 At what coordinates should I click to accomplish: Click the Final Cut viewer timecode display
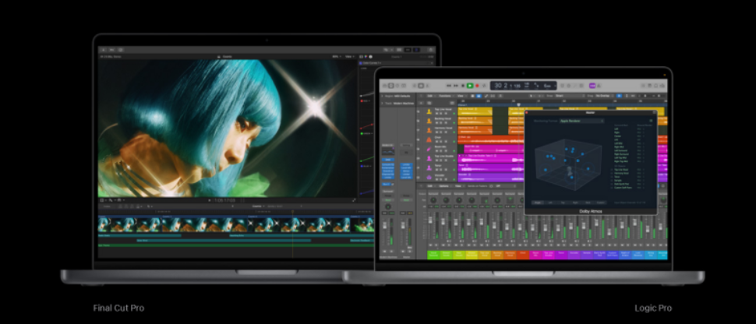pos(224,200)
